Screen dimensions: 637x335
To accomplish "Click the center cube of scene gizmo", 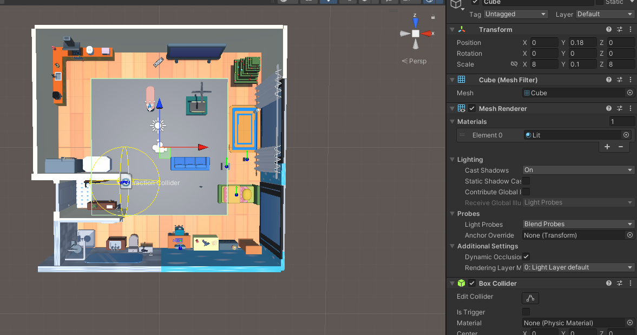I will tap(415, 34).
